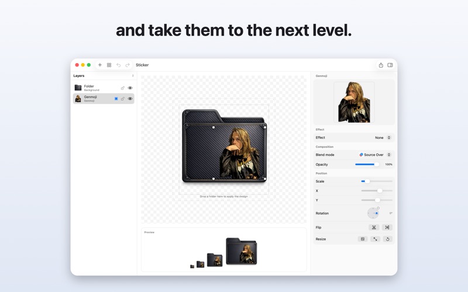Click the largest folder preview thumbnail

coord(242,251)
